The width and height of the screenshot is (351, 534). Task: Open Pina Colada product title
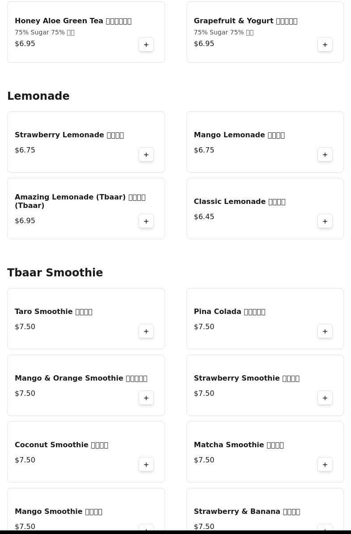click(229, 312)
